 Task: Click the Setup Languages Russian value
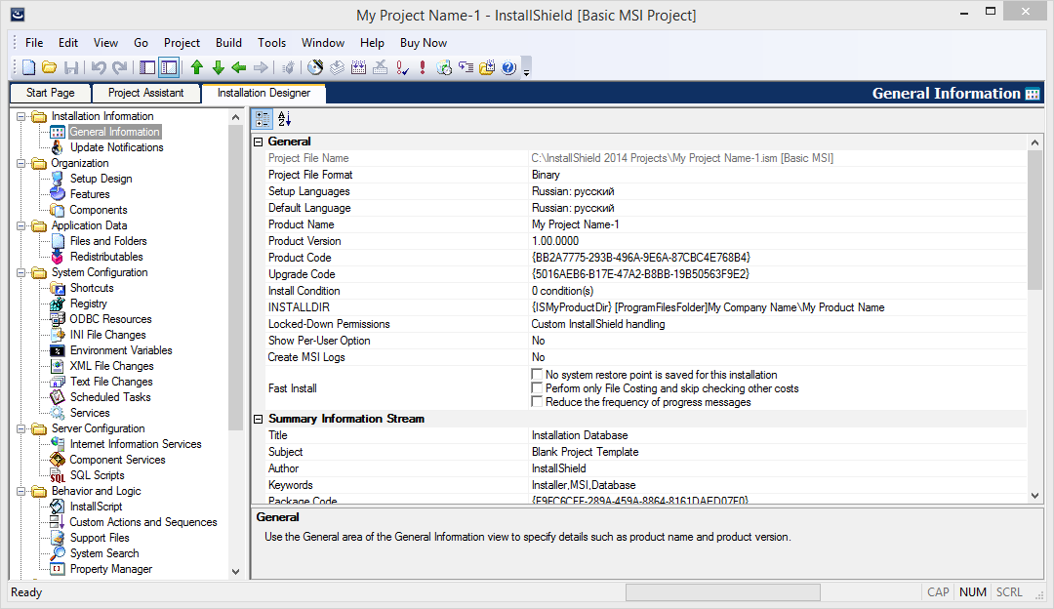[573, 191]
